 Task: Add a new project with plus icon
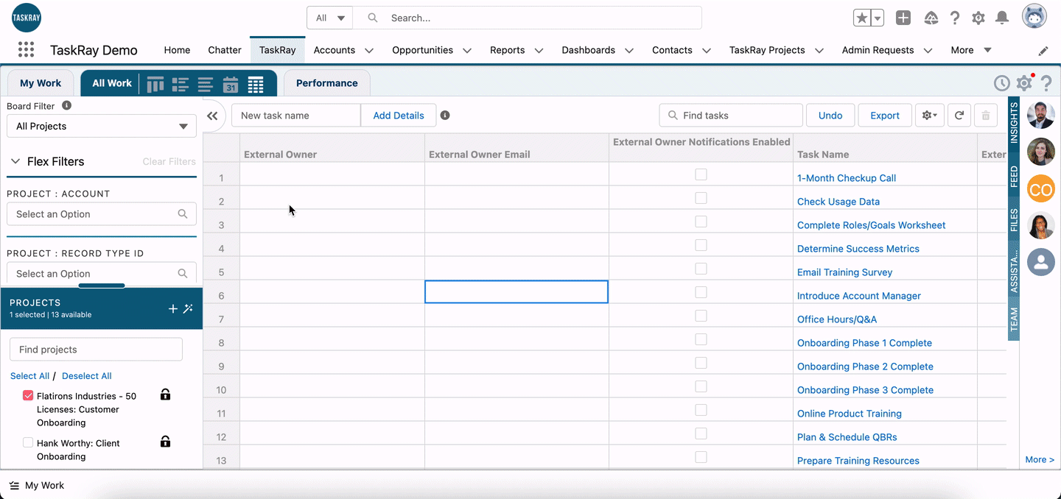[x=173, y=309]
